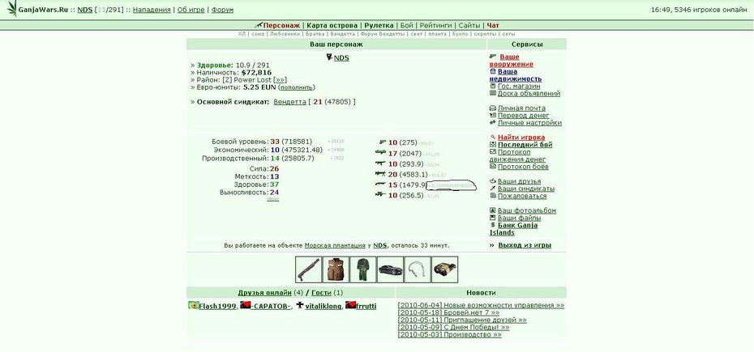This screenshot has width=754, height=352.
Task: Click the gear icon before Личные настройки
Action: [493, 123]
